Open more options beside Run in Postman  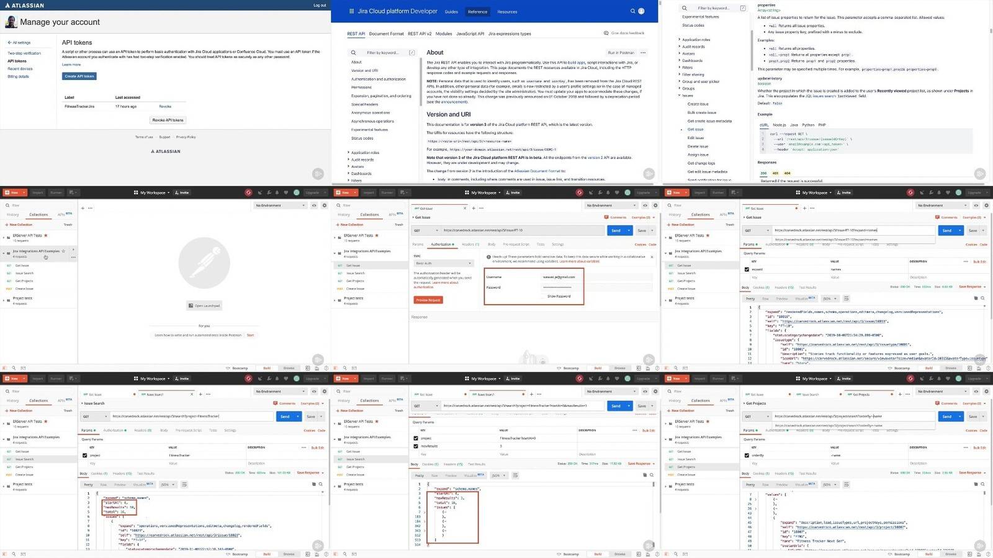pos(643,53)
